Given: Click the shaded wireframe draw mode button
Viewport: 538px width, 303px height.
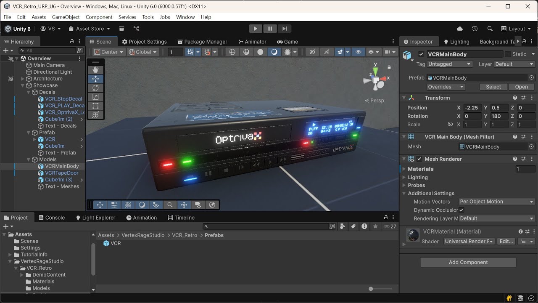Looking at the screenshot, I should coord(246,52).
